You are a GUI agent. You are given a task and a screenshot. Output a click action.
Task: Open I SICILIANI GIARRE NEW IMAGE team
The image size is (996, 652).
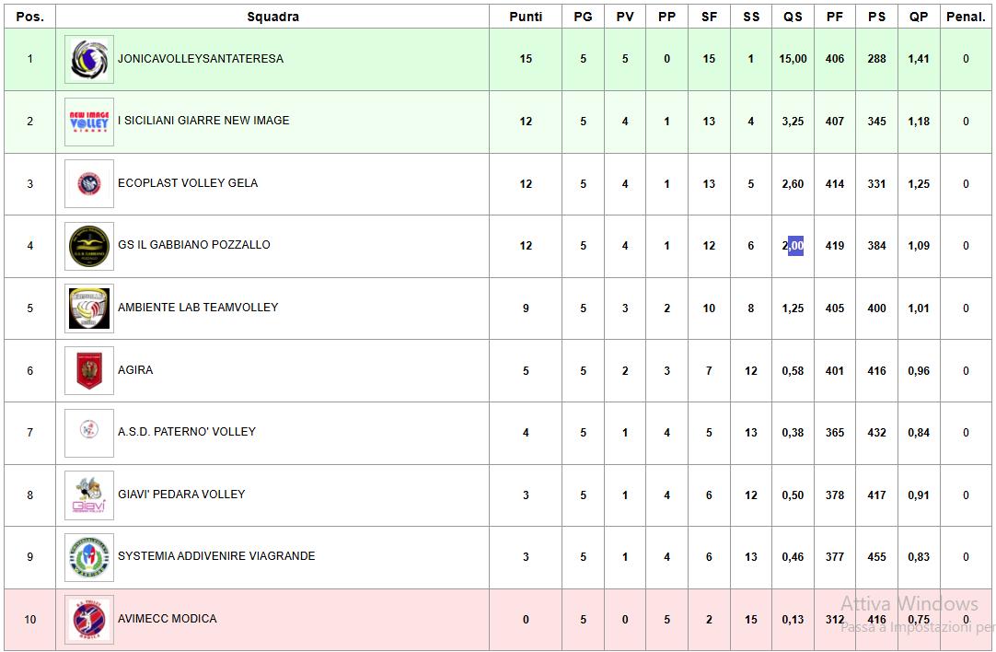tap(203, 120)
